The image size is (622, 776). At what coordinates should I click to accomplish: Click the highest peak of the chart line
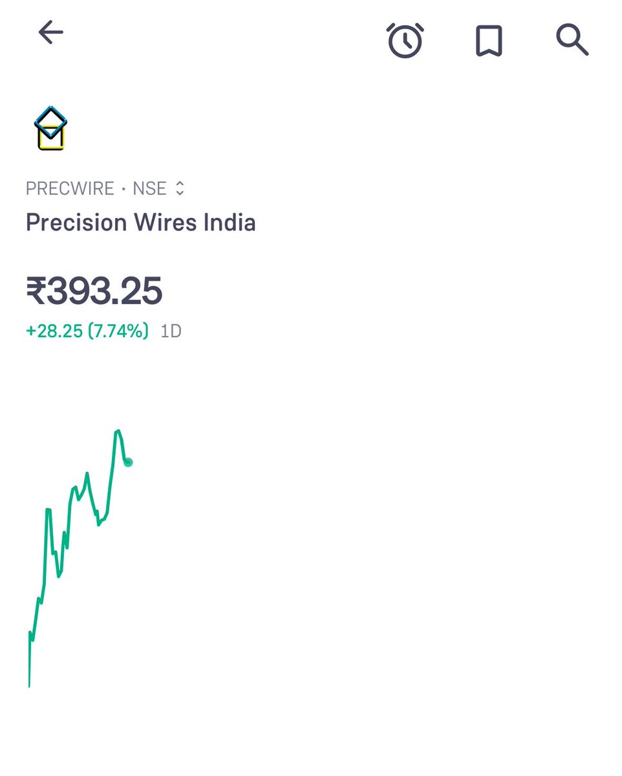point(118,431)
